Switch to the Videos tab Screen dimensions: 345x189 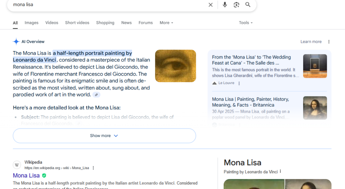tap(52, 23)
